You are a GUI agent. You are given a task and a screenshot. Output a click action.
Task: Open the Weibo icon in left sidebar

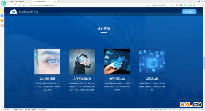(2, 20)
